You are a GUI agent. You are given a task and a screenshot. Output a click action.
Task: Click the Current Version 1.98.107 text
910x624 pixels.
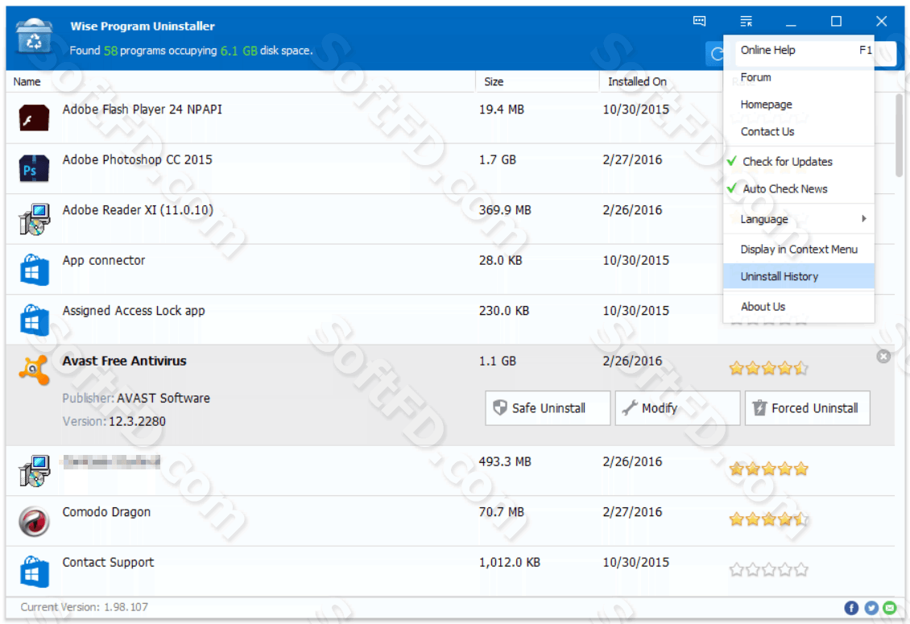[x=84, y=607]
